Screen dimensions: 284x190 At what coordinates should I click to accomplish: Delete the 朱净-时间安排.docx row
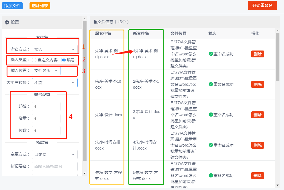point(257,145)
